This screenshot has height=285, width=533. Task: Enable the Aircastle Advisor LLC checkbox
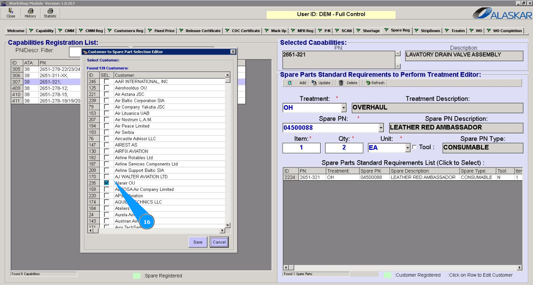pyautogui.click(x=107, y=139)
